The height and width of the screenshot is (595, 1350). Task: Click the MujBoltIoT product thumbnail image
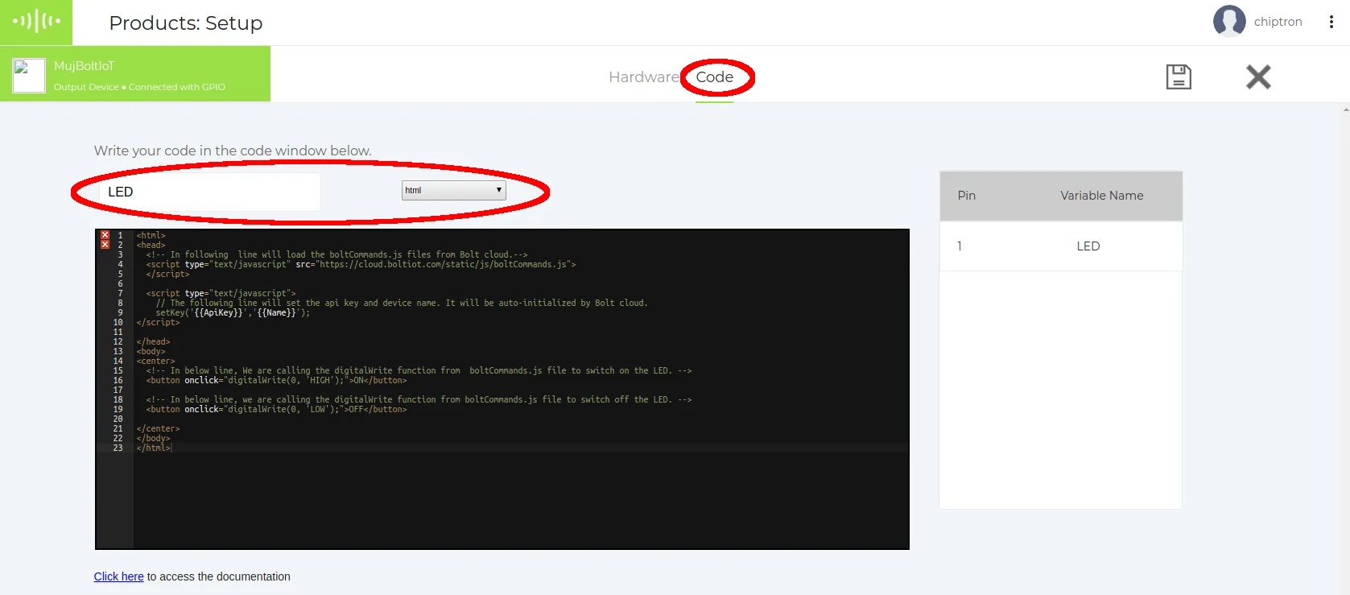click(29, 76)
